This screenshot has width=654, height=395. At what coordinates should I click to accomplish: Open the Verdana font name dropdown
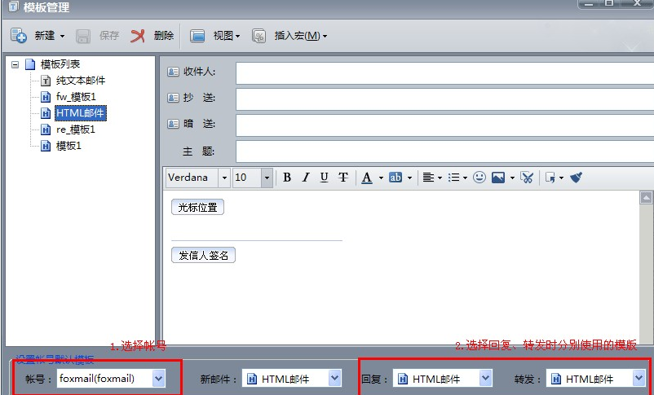(x=224, y=178)
